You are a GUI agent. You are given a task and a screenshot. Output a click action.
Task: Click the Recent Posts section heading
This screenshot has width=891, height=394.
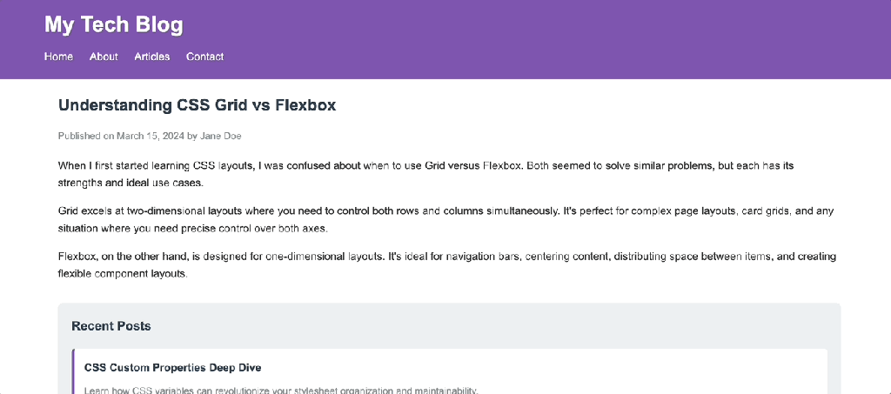pos(111,326)
